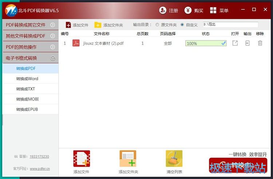Screen dimensions: 273x179
Task: Remove jisuxz file using trash icon
Action: (x=260, y=43)
